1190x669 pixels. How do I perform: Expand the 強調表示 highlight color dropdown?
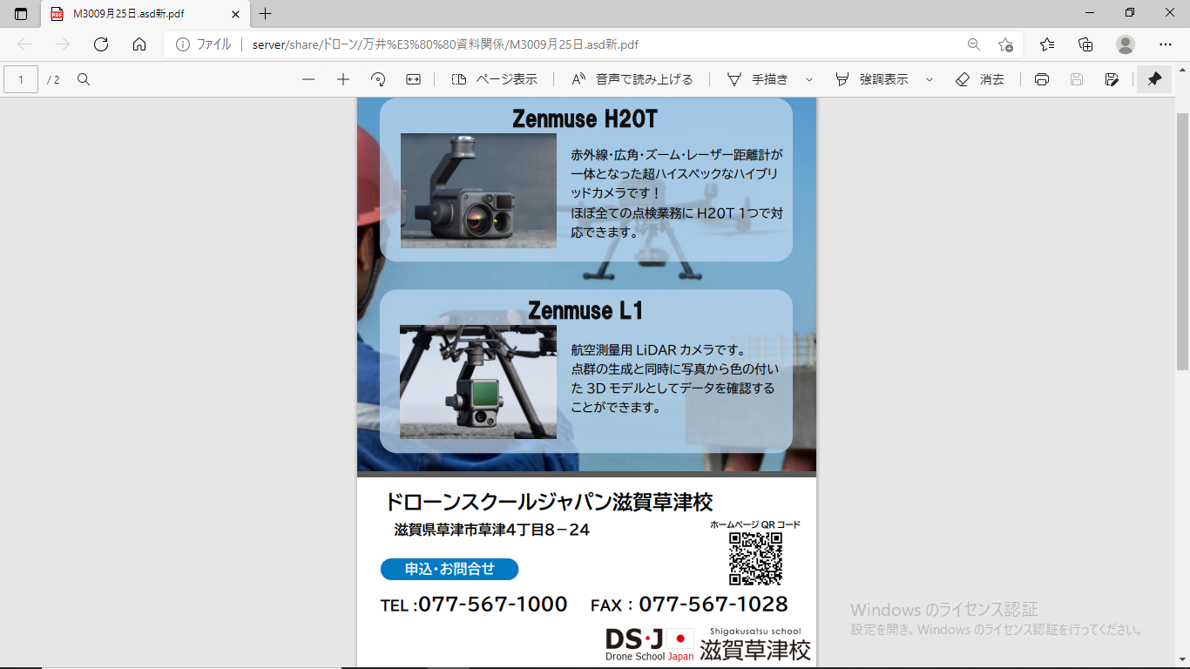pos(930,79)
